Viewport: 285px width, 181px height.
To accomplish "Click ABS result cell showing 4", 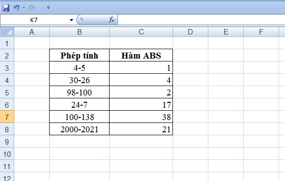I will pyautogui.click(x=141, y=80).
